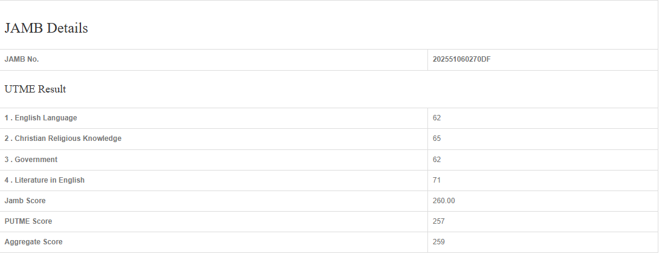Screen dimensions: 662x254
Task: Click the Jamb Score value 260.00
Action: click(x=444, y=201)
